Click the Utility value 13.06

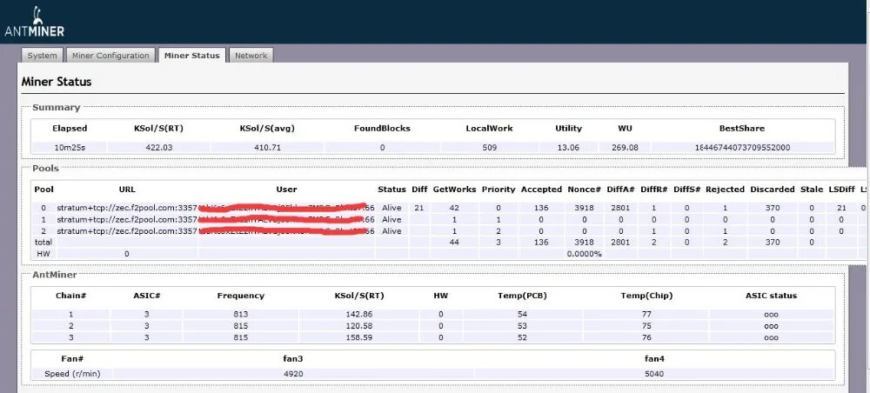coord(569,148)
